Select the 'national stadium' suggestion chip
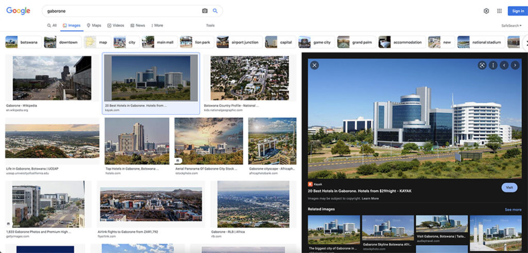This screenshot has height=253, width=528. (x=481, y=42)
